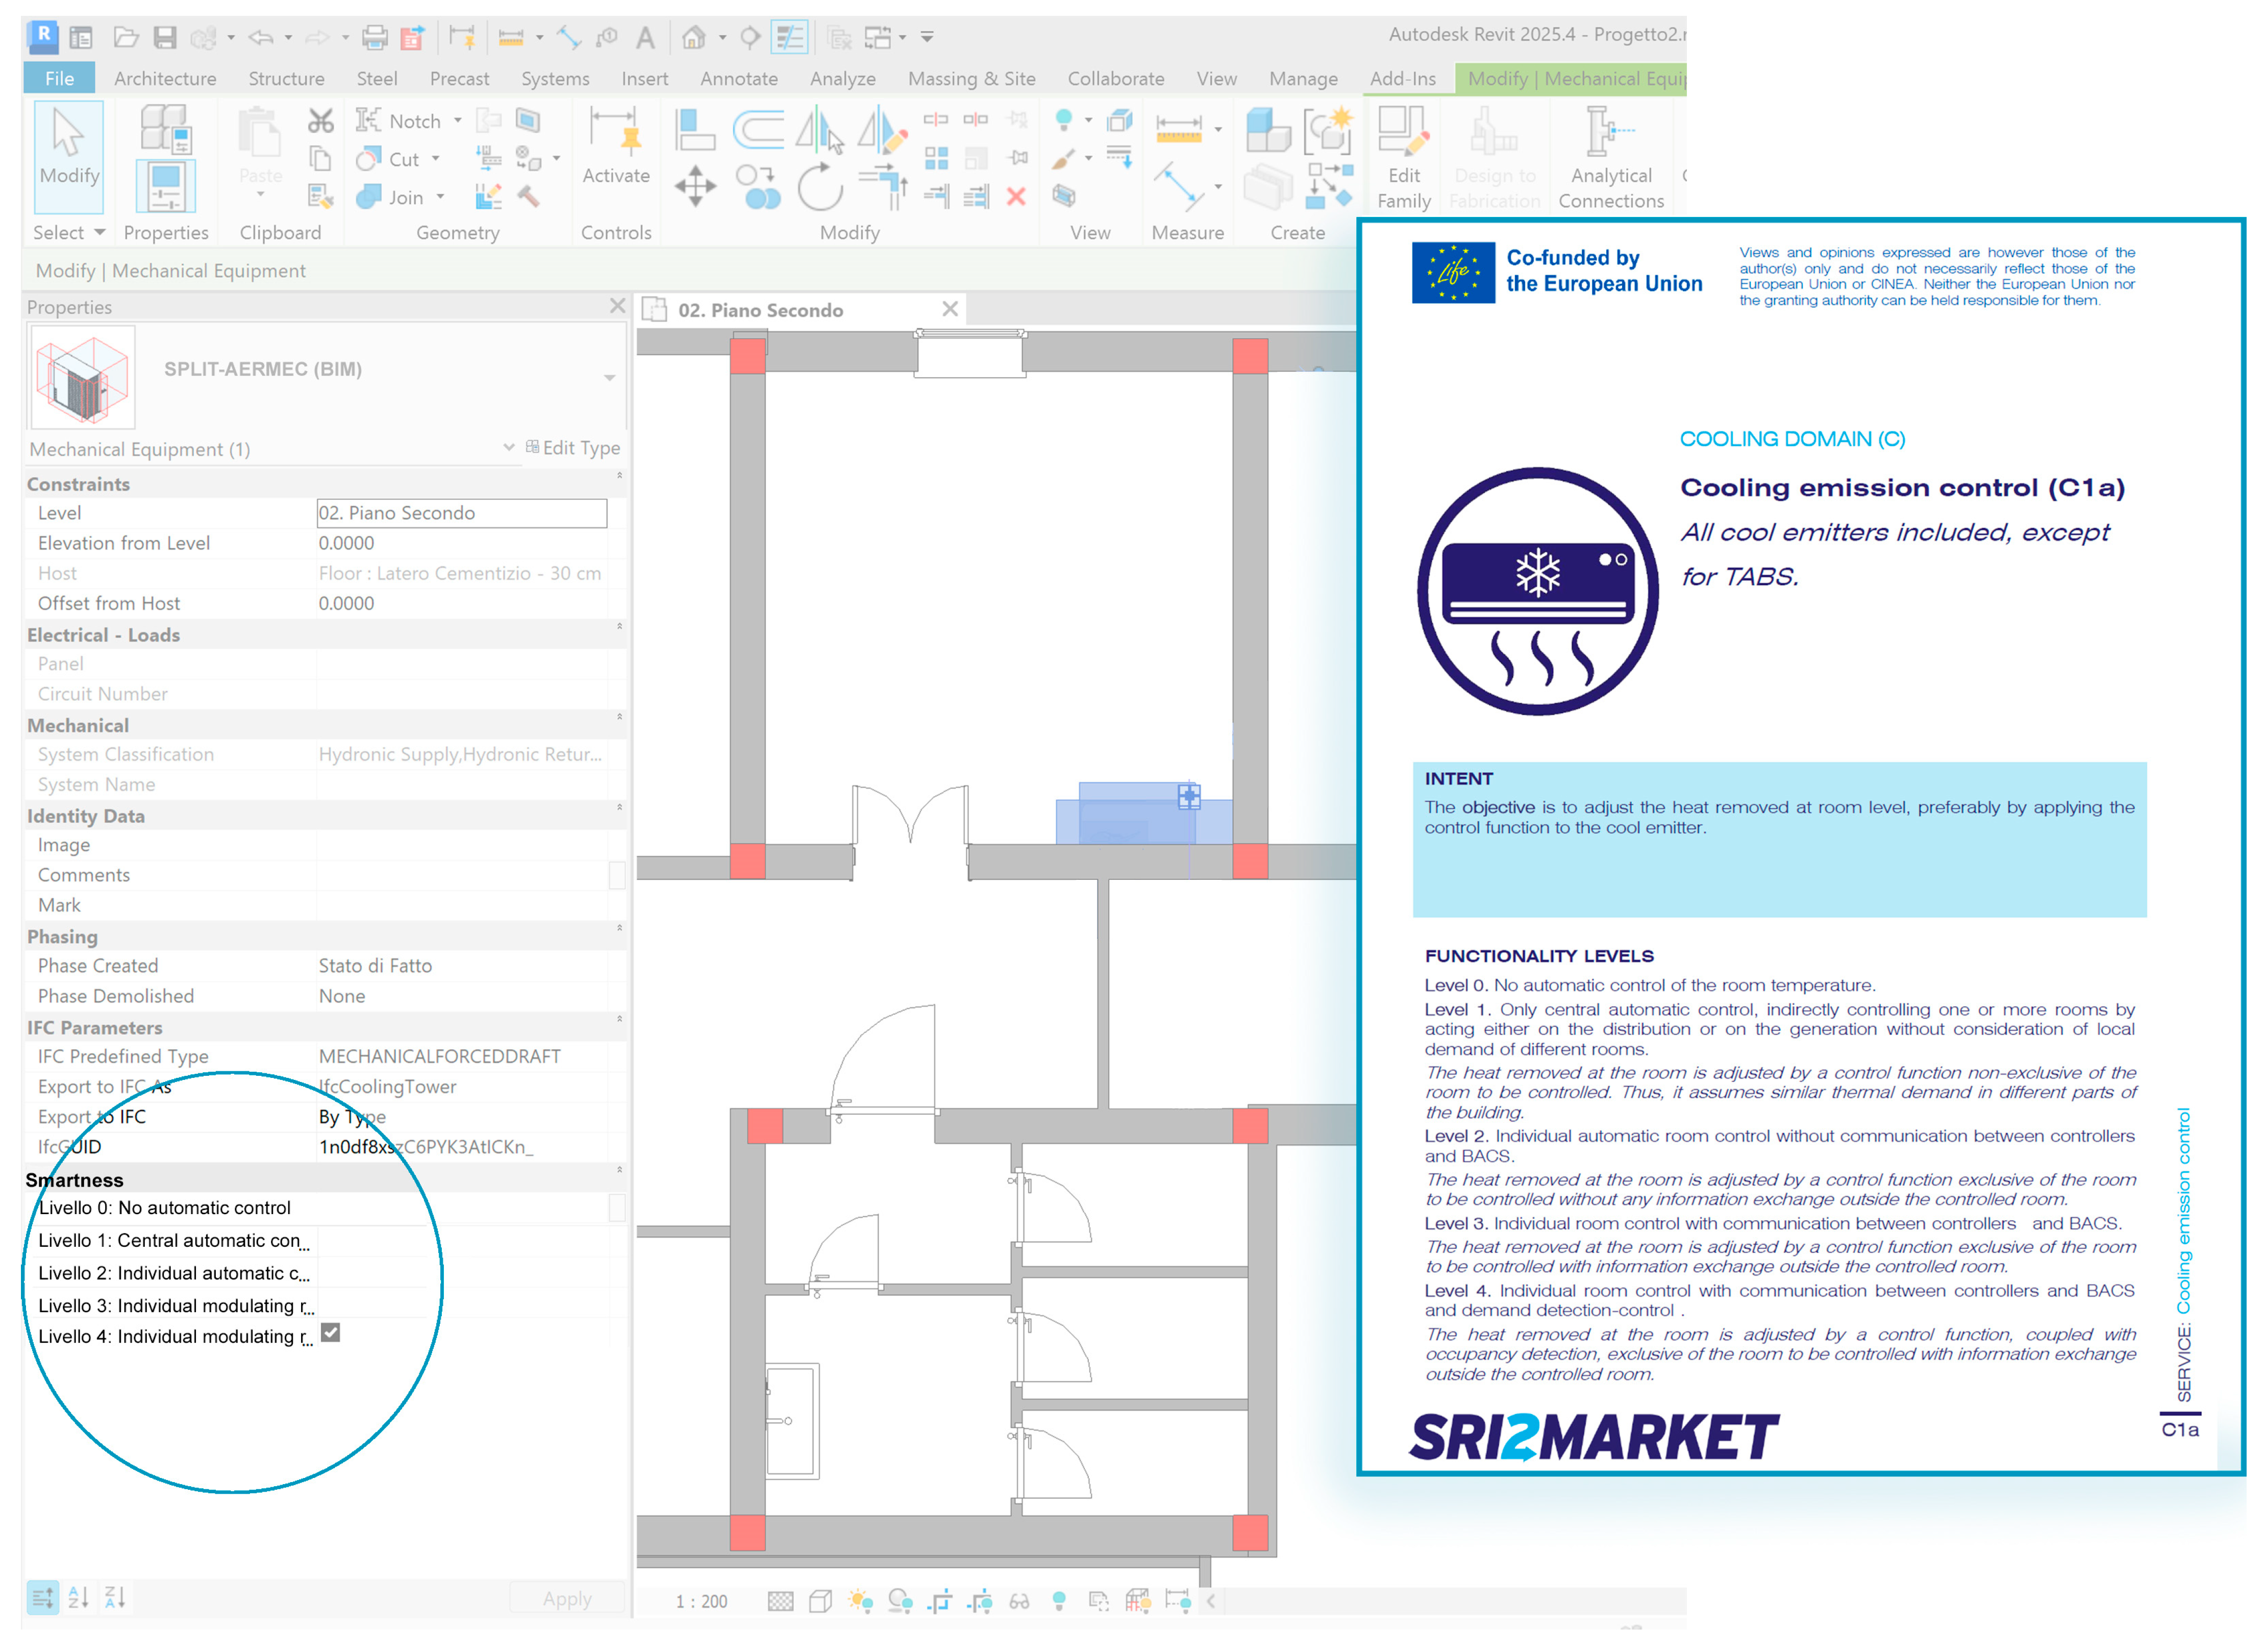Click the Save icon in quick access toolbar

165,38
